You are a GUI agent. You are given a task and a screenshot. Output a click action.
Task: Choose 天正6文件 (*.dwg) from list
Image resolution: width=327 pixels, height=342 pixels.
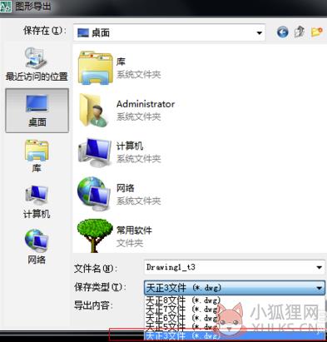click(235, 318)
